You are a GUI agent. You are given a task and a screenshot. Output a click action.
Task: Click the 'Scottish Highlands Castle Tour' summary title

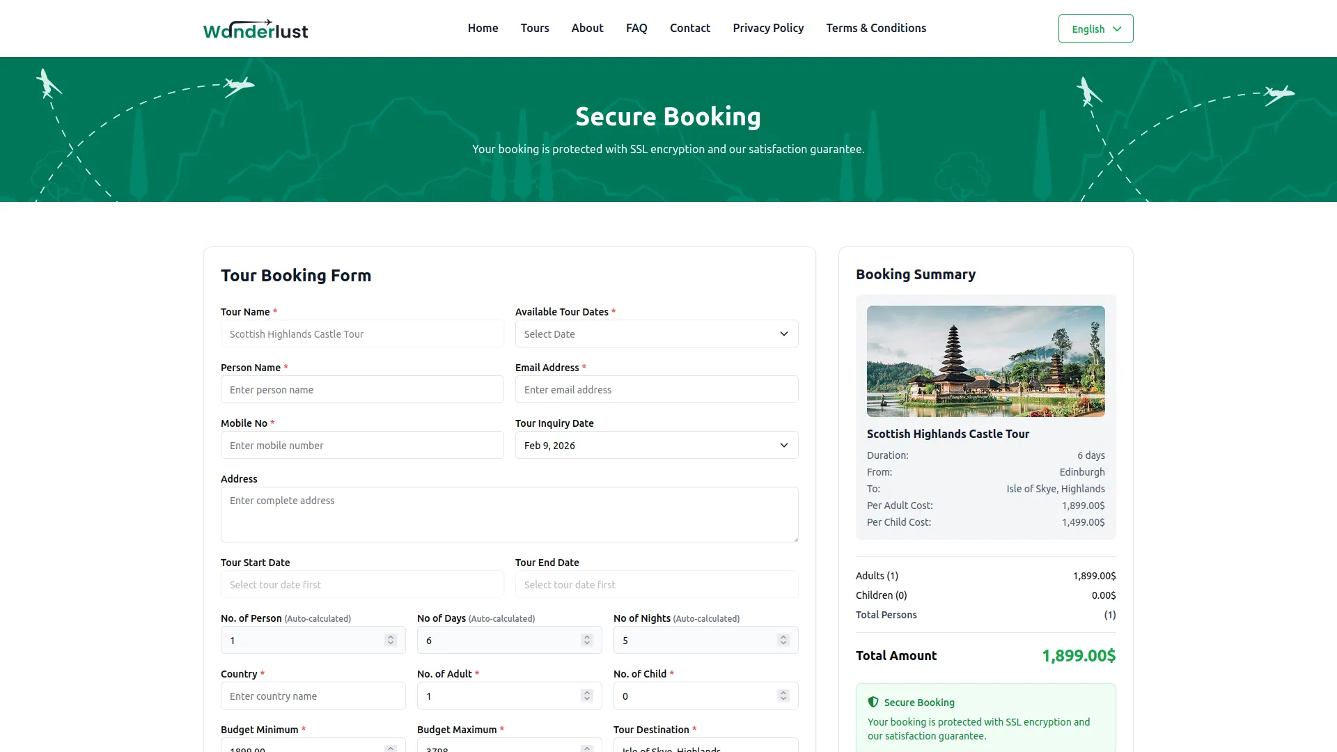tap(948, 434)
